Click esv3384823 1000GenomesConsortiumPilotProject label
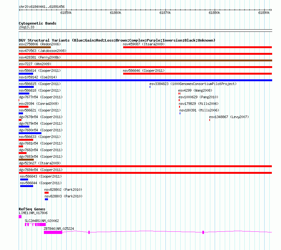This screenshot has width=281, height=250. click(193, 84)
